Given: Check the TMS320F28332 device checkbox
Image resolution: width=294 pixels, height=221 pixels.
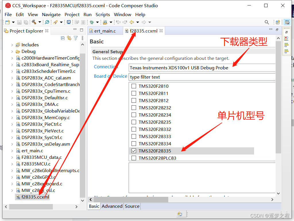Looking at the screenshot, I should click(x=134, y=129).
